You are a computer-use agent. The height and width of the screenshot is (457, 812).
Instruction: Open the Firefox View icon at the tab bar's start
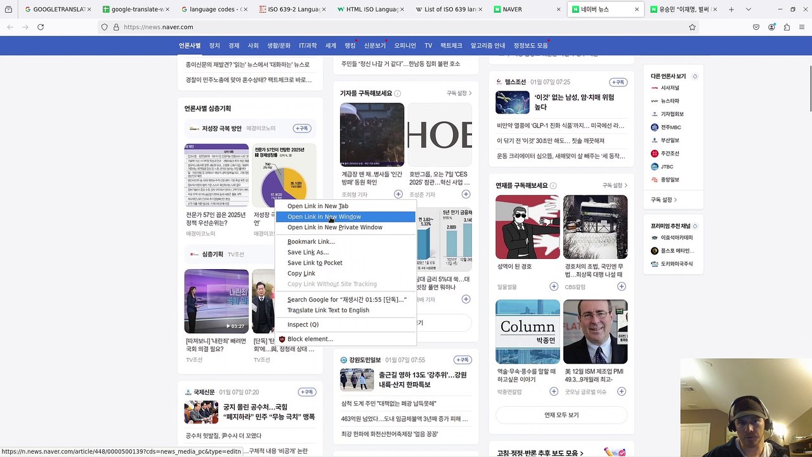pyautogui.click(x=8, y=10)
